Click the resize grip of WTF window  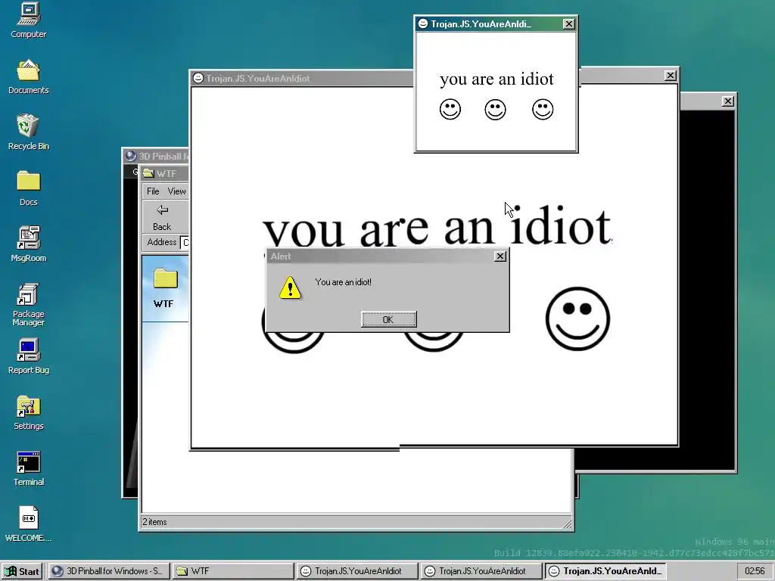click(x=568, y=524)
